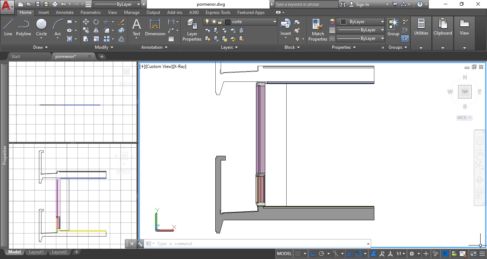Image resolution: width=487 pixels, height=259 pixels.
Task: Click the new drawing tab plus button
Action: (x=102, y=56)
